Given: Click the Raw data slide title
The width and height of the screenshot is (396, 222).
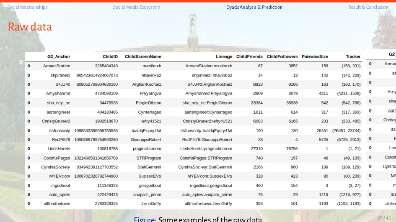Looking at the screenshot, I should 30,27.
